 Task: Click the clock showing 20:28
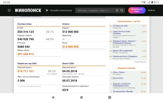pyautogui.click(x=6, y=2)
